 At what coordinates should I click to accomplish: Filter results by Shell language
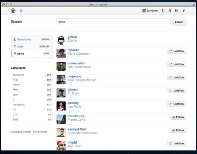click(32, 120)
